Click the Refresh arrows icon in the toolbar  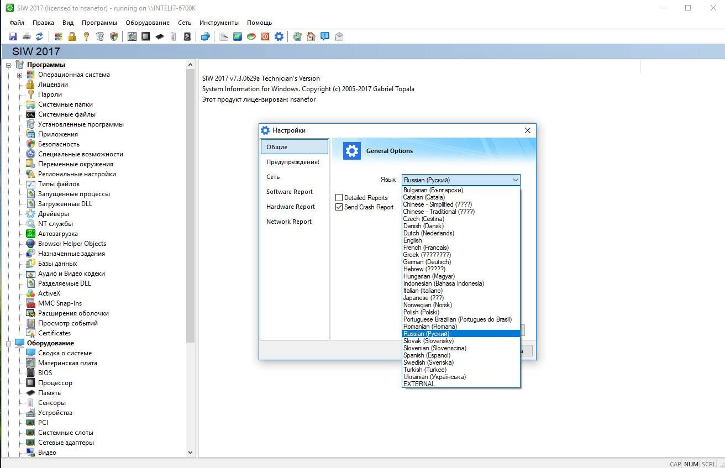pos(39,36)
